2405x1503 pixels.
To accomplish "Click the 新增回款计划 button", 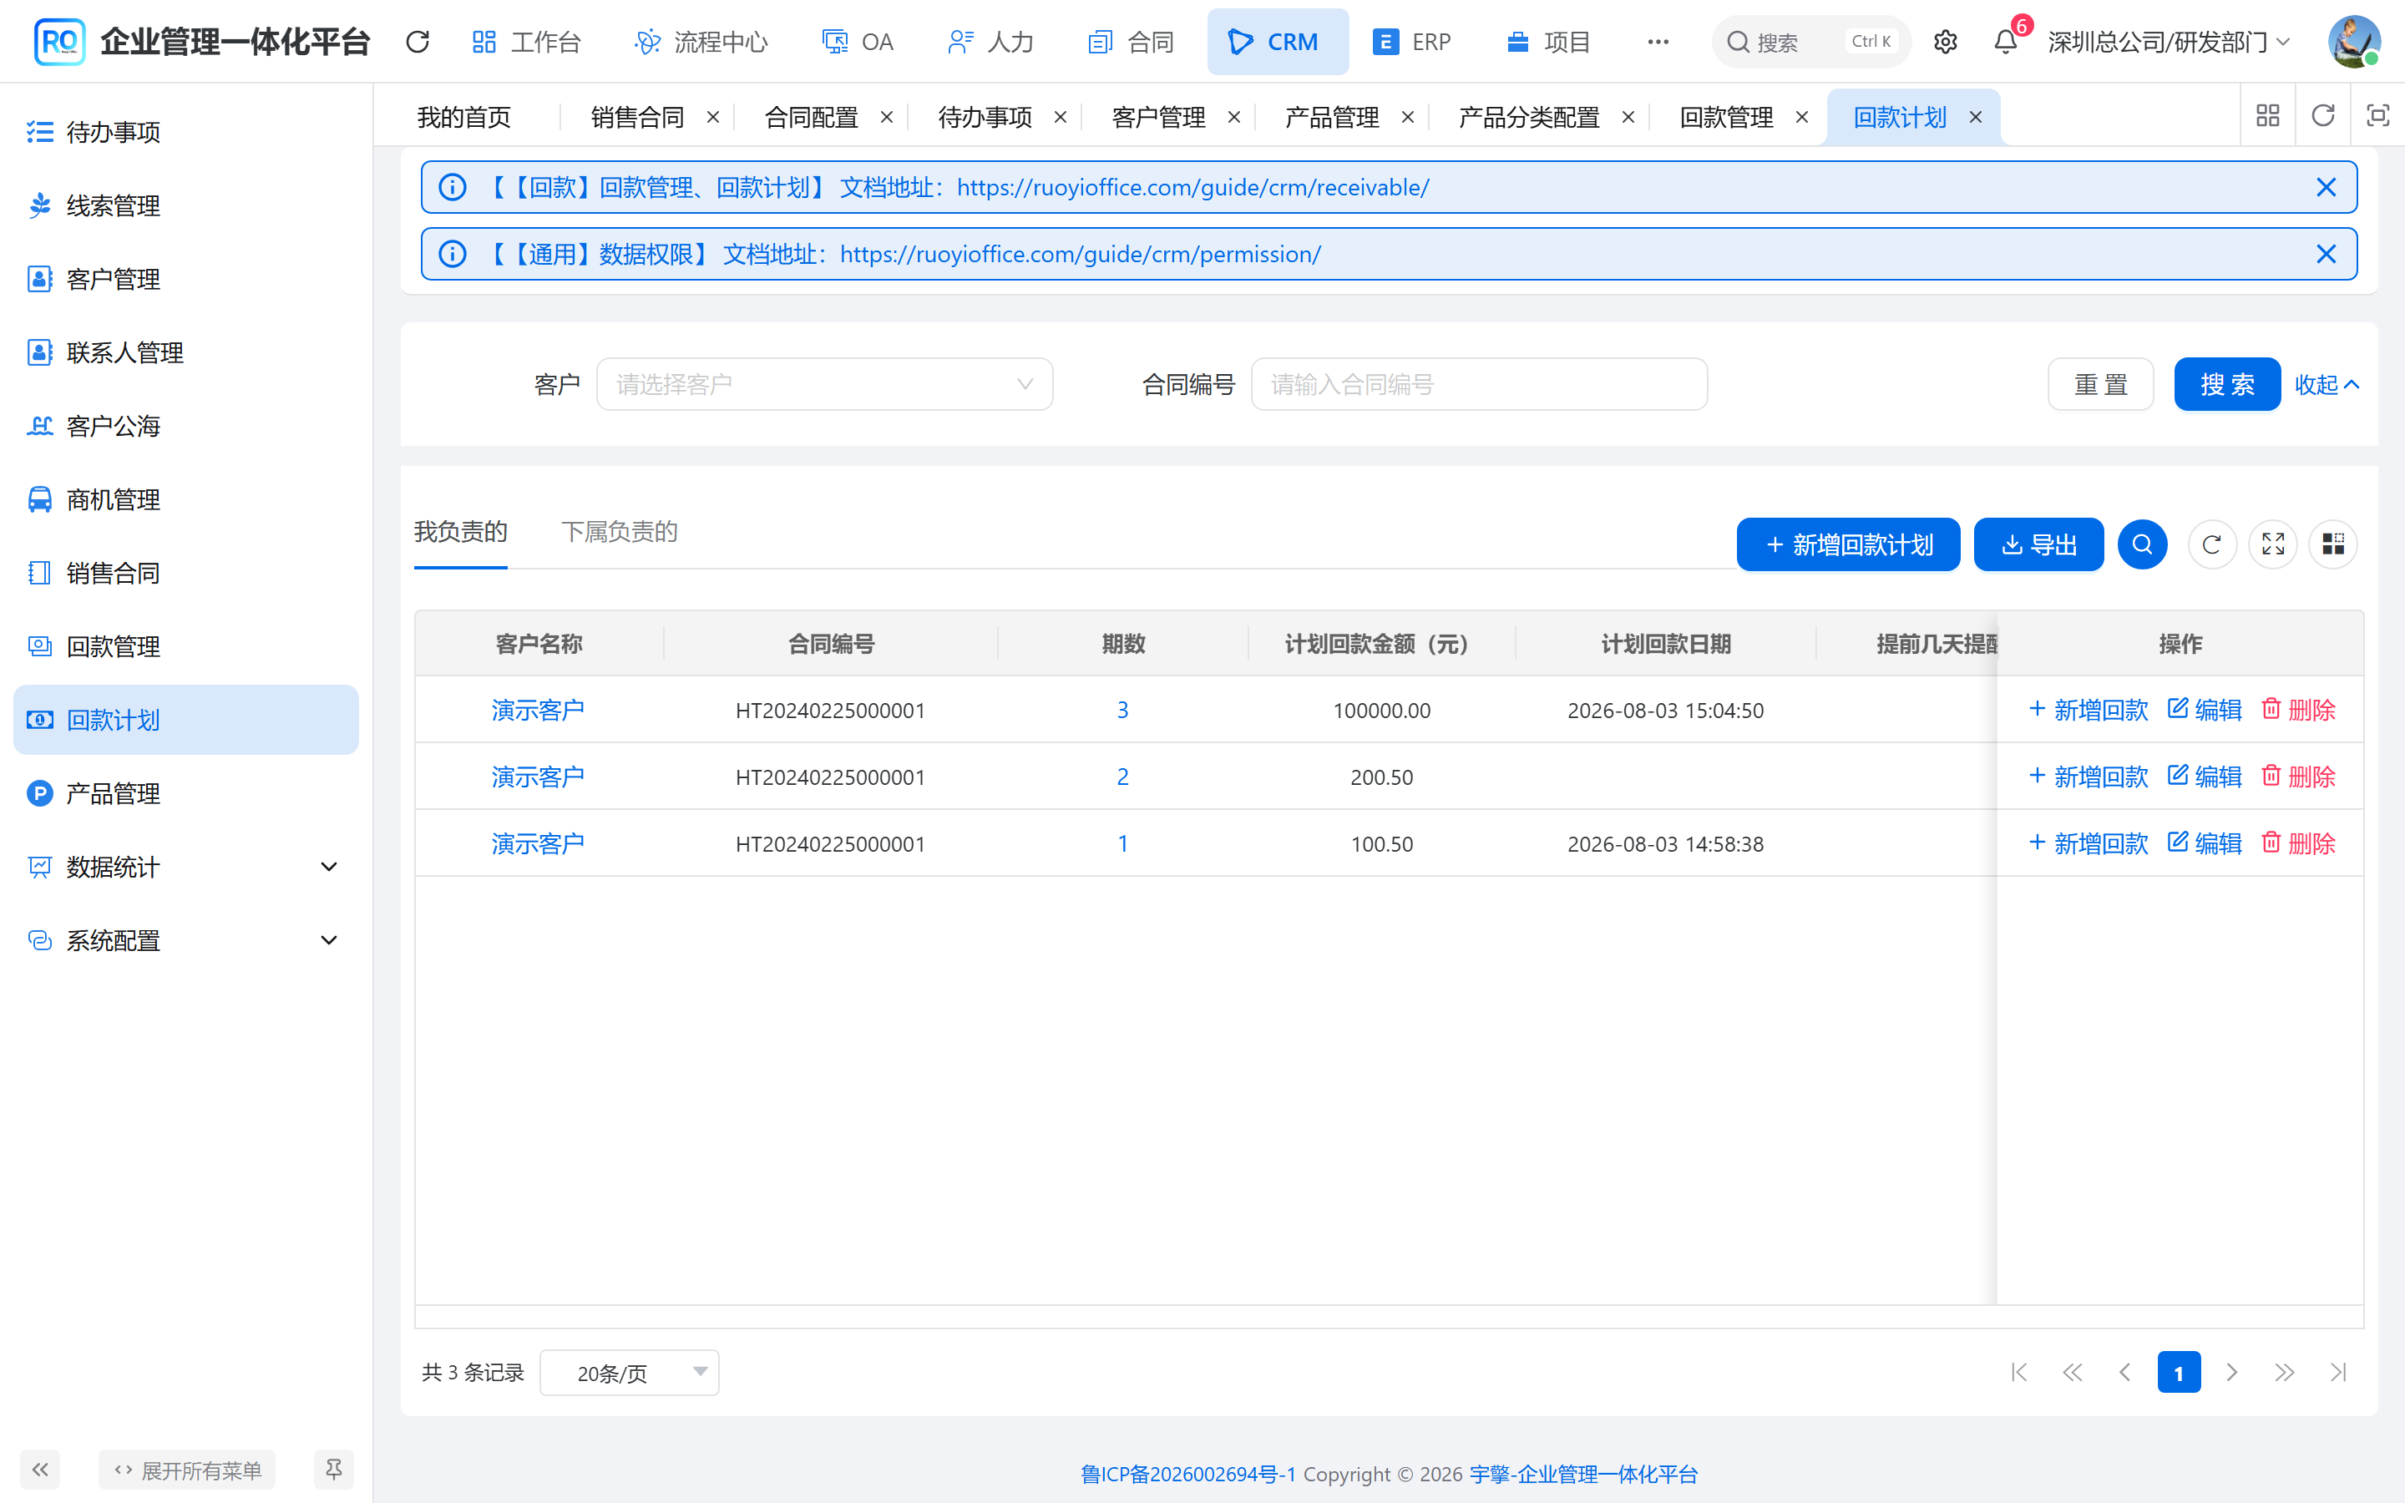I will (1847, 544).
